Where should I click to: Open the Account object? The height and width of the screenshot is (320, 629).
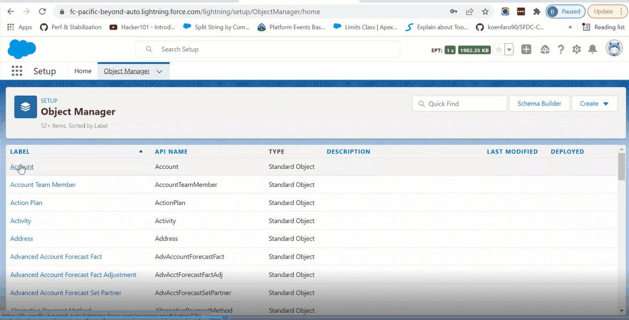(x=22, y=166)
